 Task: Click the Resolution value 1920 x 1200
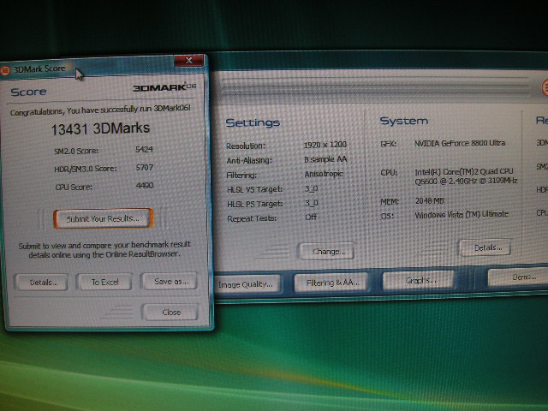click(x=325, y=145)
